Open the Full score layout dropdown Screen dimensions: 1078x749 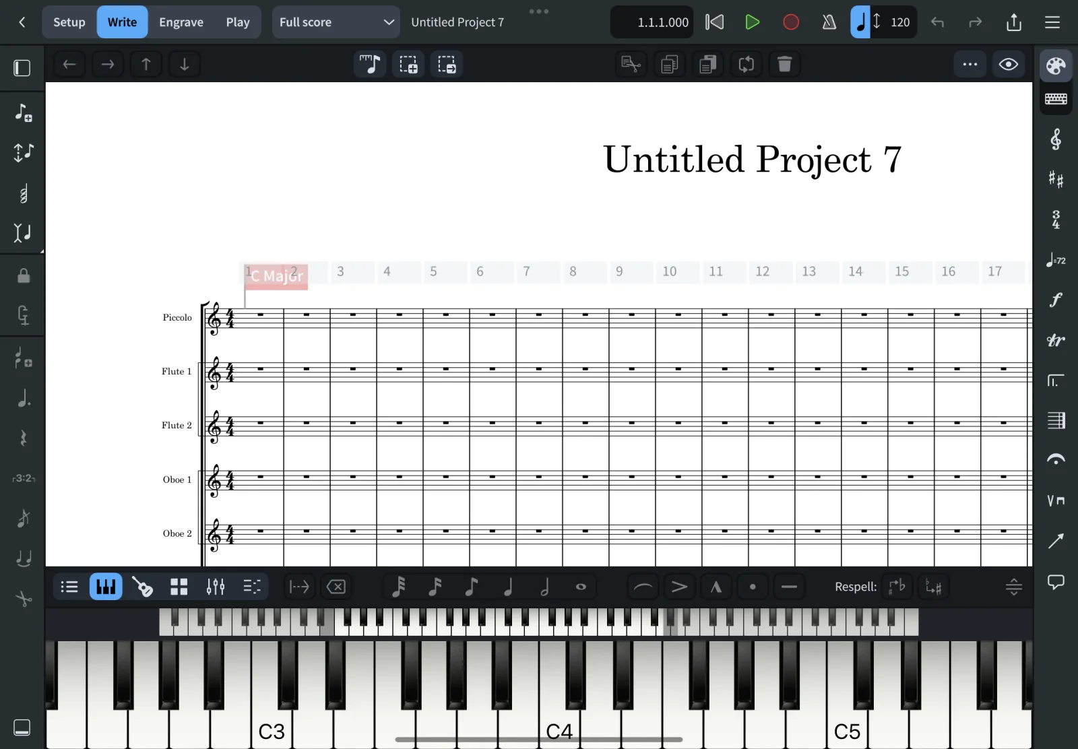[336, 22]
